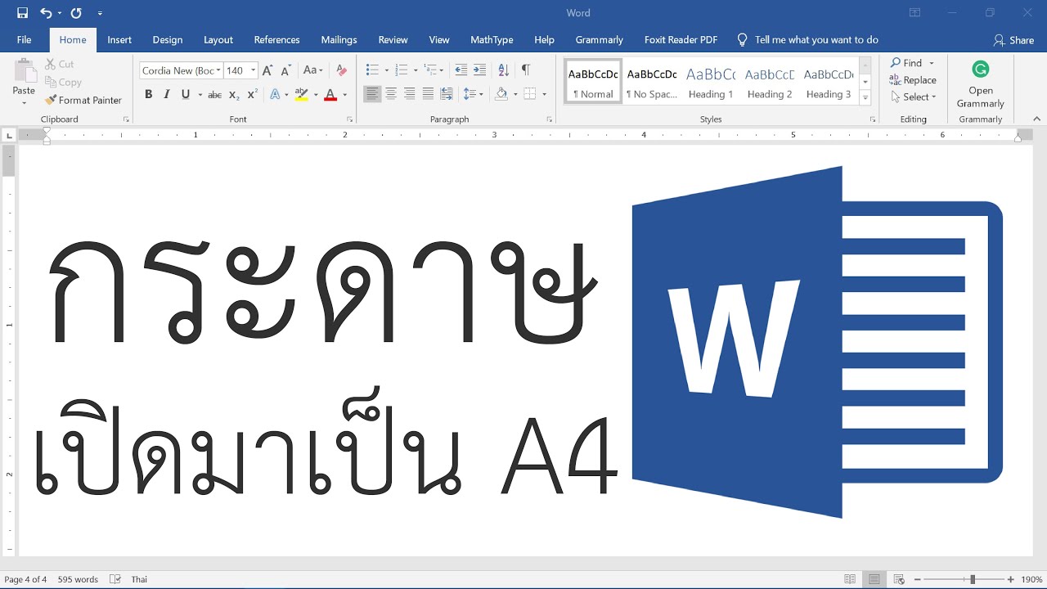Viewport: 1047px width, 589px height.
Task: Apply Heading 2 style
Action: (769, 83)
